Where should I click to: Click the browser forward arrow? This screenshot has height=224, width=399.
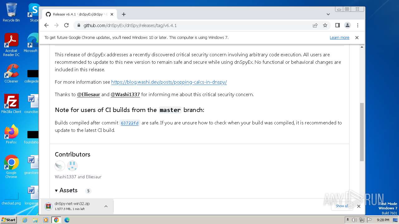(56, 26)
